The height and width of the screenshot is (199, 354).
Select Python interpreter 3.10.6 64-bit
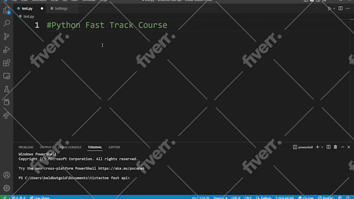coord(284,197)
